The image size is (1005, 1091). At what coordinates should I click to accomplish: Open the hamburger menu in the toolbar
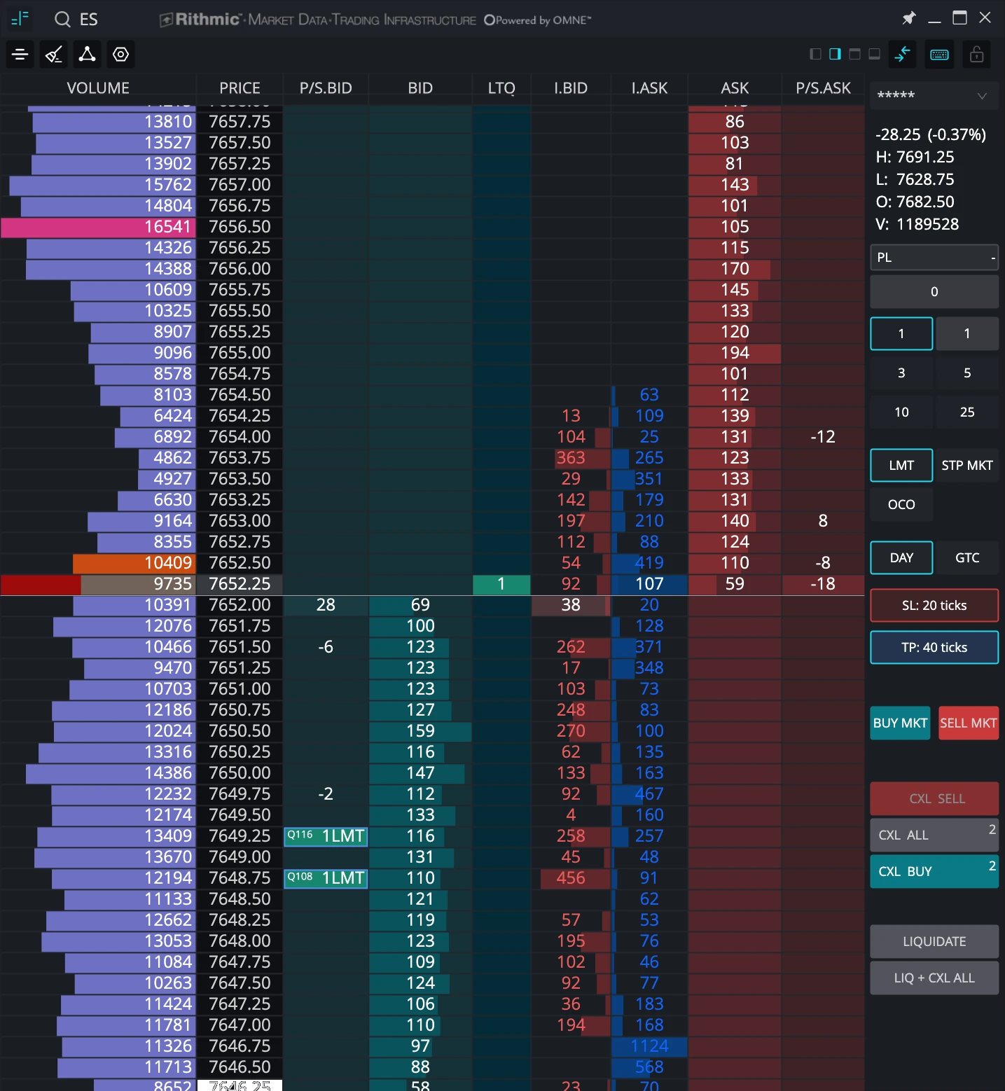coord(20,55)
